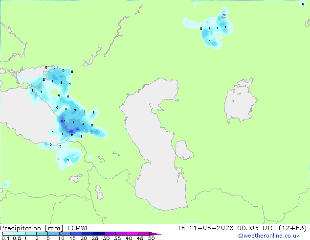Click the '25' legend tick label
310x240 pixels.
(95, 238)
